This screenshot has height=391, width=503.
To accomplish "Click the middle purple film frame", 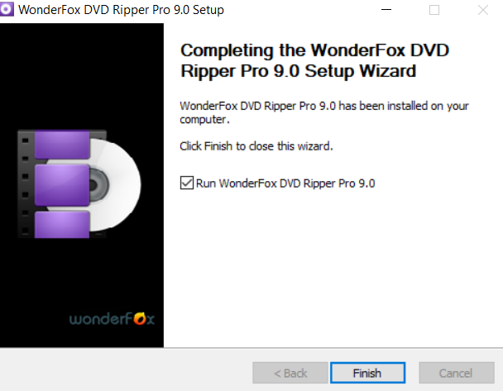I will (62, 185).
